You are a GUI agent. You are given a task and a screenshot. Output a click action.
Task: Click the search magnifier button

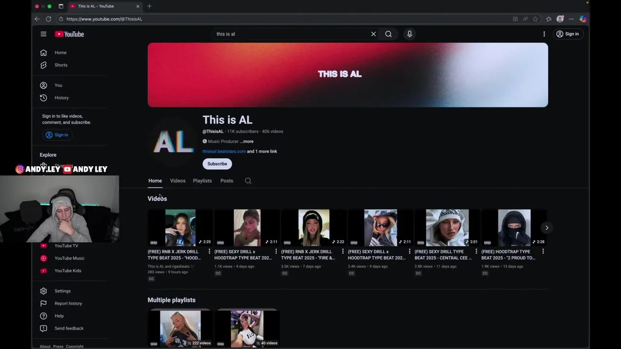coord(388,34)
